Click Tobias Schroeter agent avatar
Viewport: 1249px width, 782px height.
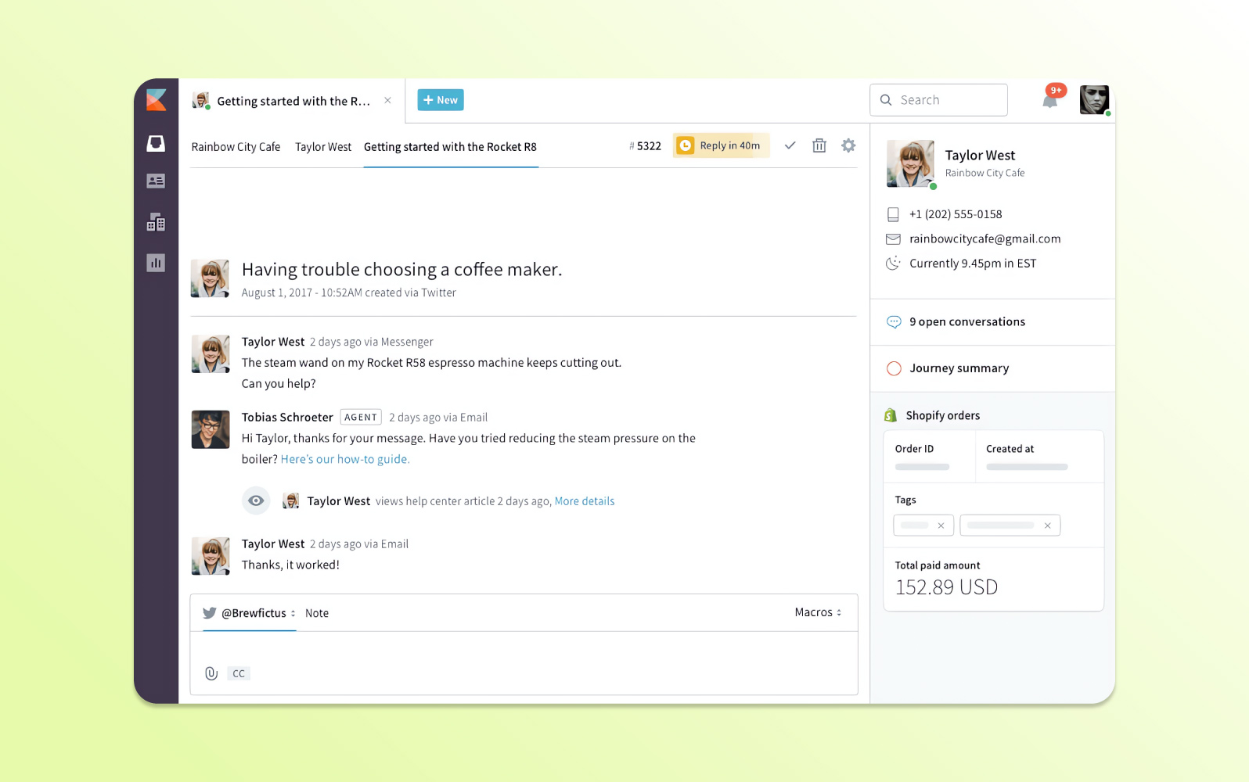(211, 429)
